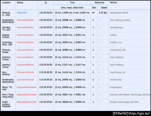Select the 'Kwun Tong, Hong Kong' location cell

(8, 96)
